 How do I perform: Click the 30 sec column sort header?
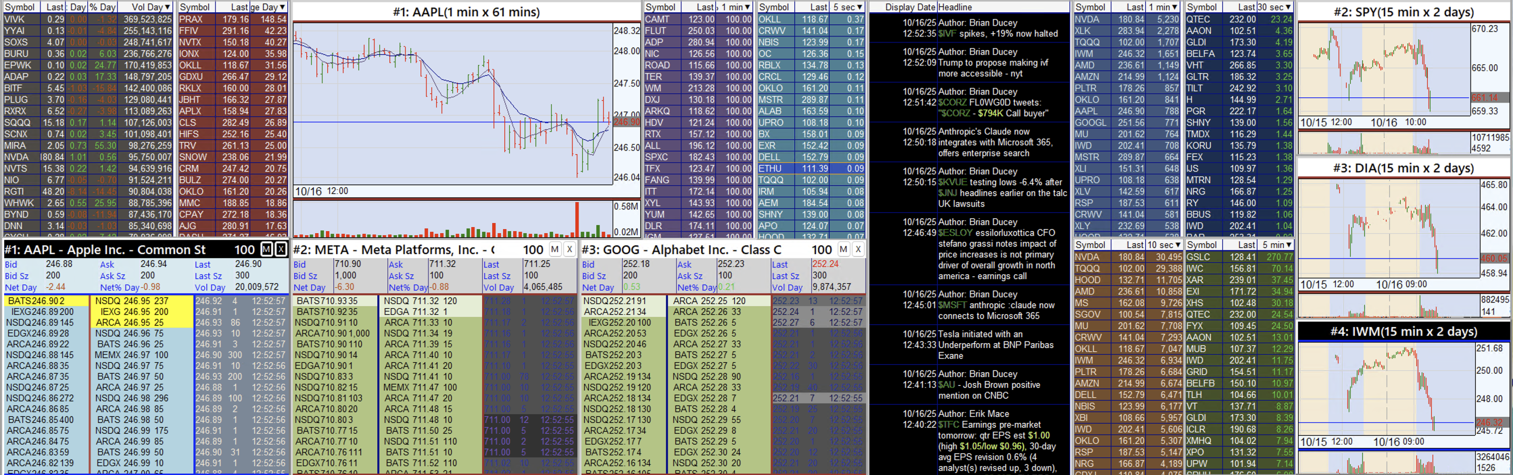coord(1274,7)
